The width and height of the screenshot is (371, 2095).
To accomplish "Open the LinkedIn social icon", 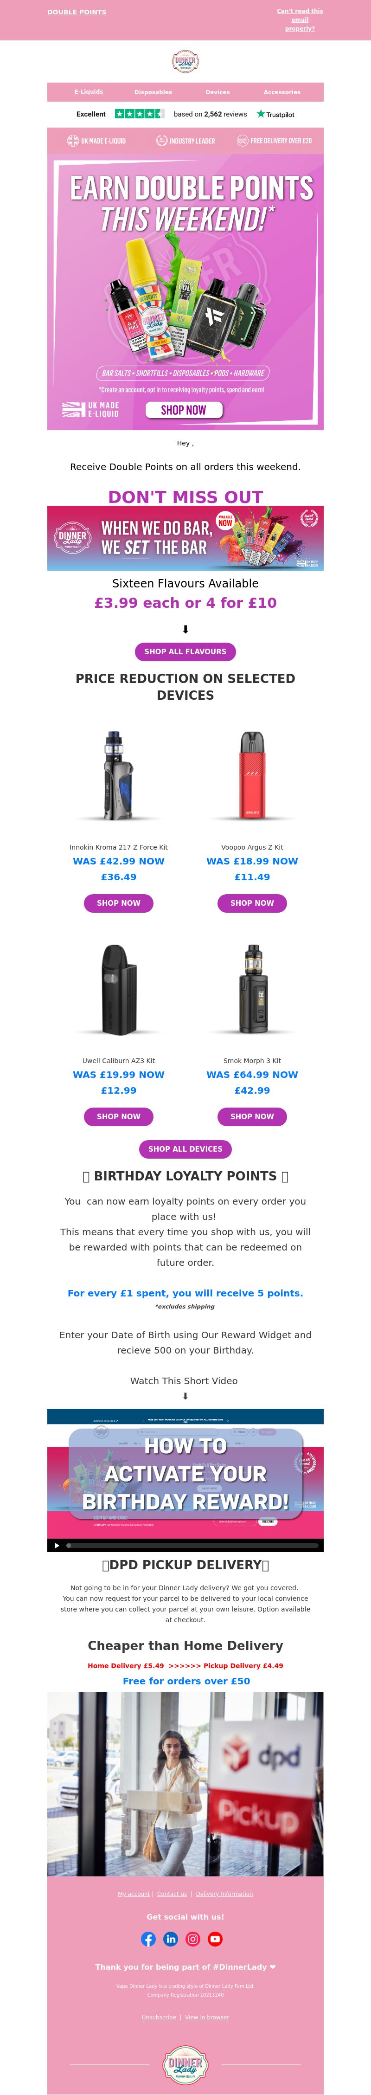I will 171,1939.
